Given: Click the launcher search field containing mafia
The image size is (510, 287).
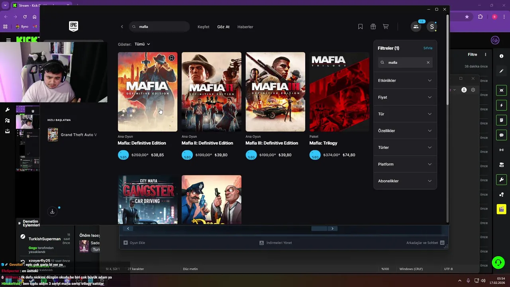Looking at the screenshot, I should click(159, 27).
